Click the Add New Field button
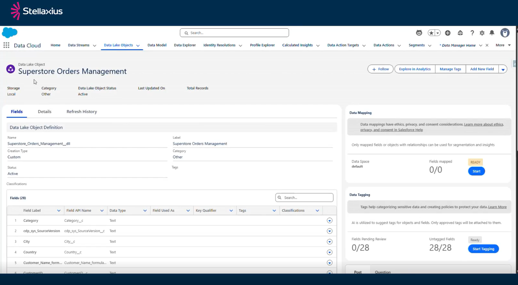518x285 pixels. point(482,69)
